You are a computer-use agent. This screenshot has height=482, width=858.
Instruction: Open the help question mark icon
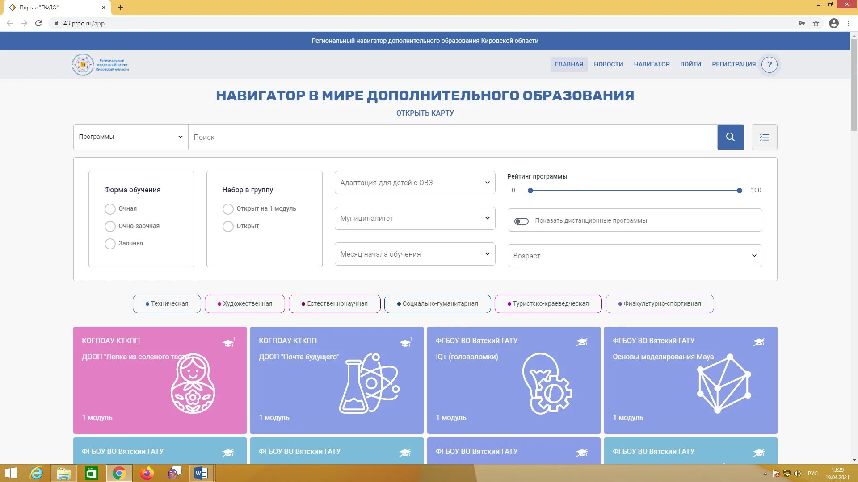(x=769, y=65)
